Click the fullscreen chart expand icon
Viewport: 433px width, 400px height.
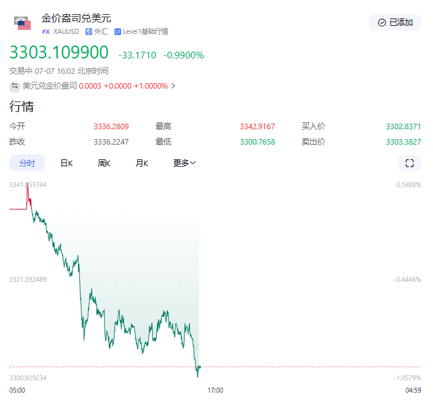pos(409,163)
